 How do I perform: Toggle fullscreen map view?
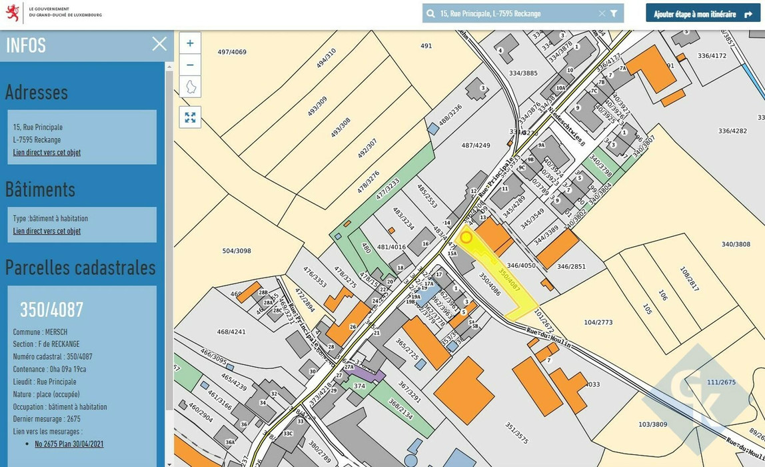coord(190,117)
